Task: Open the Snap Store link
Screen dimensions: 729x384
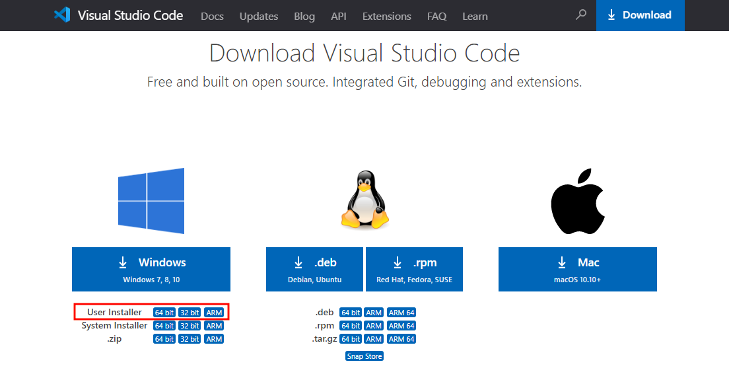Action: 364,356
